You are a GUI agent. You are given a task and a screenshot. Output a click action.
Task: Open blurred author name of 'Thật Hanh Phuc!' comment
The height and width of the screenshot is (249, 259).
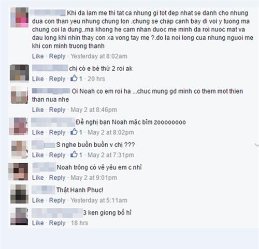[44, 190]
